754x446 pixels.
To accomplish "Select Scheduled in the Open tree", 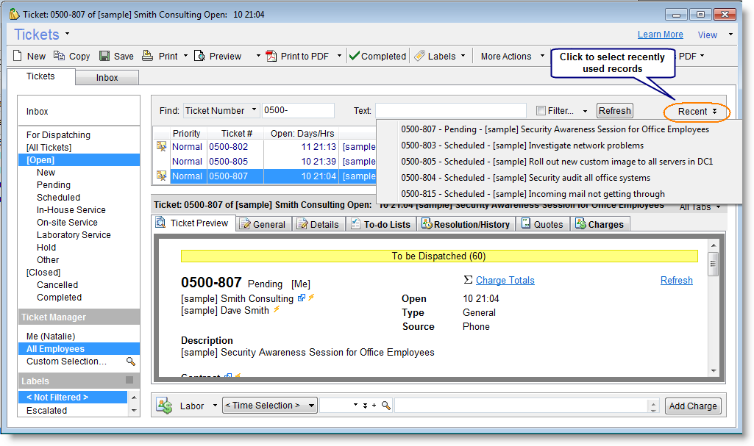I will coord(58,198).
